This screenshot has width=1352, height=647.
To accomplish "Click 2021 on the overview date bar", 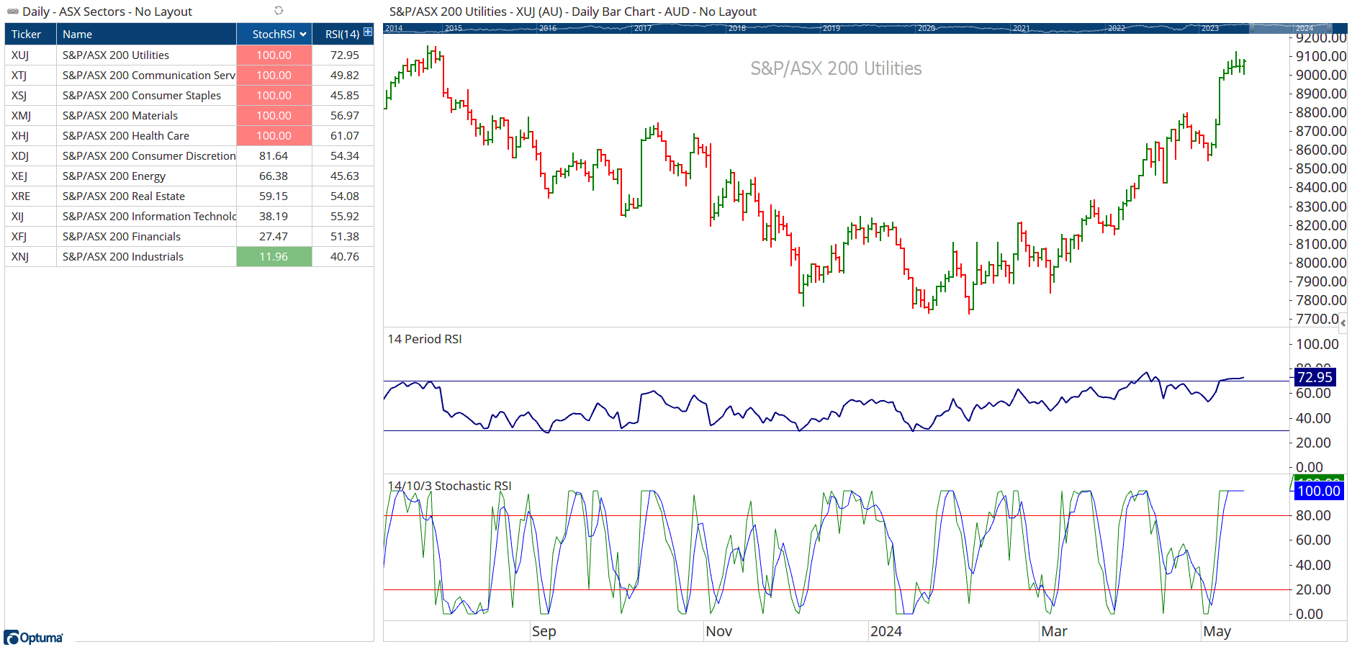I will [1022, 28].
